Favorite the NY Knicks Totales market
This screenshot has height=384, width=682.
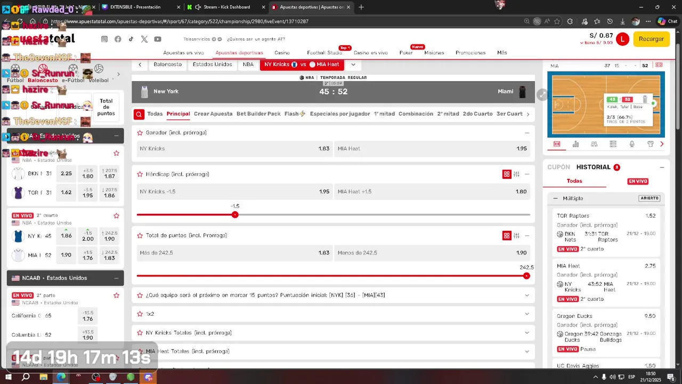pos(140,333)
